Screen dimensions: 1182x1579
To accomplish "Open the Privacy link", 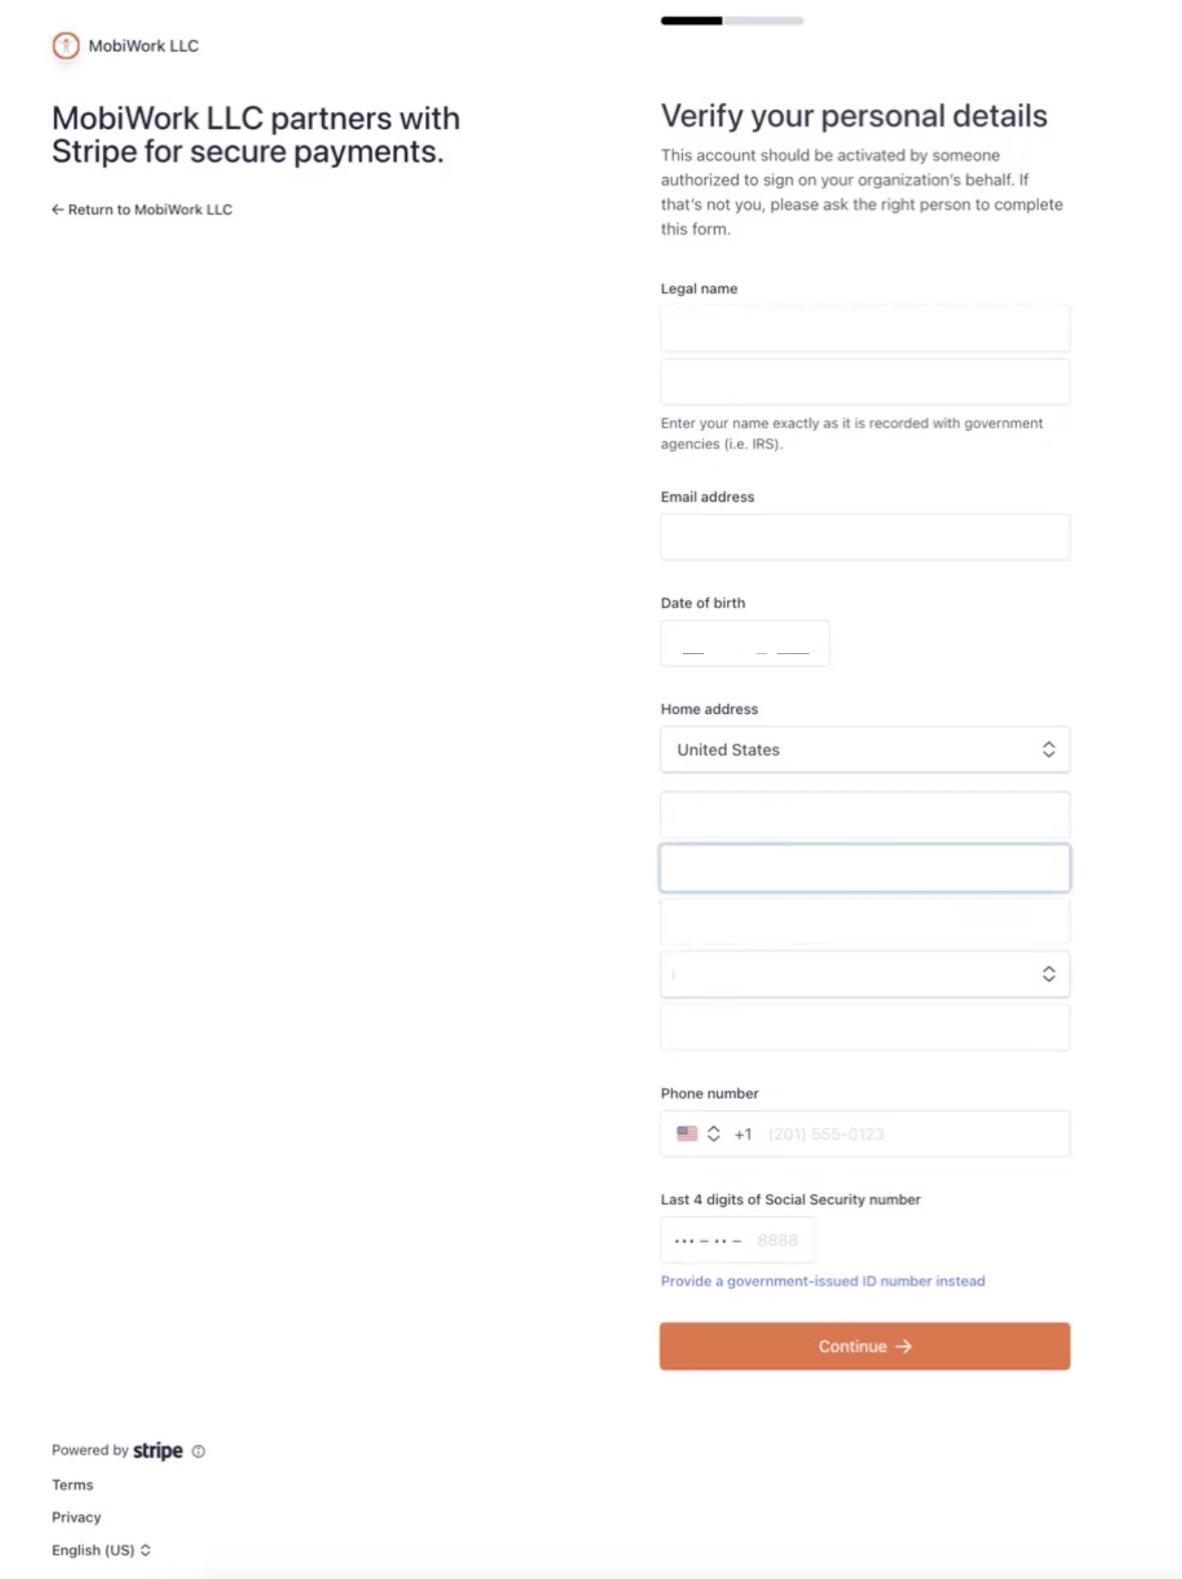I will click(x=76, y=1517).
